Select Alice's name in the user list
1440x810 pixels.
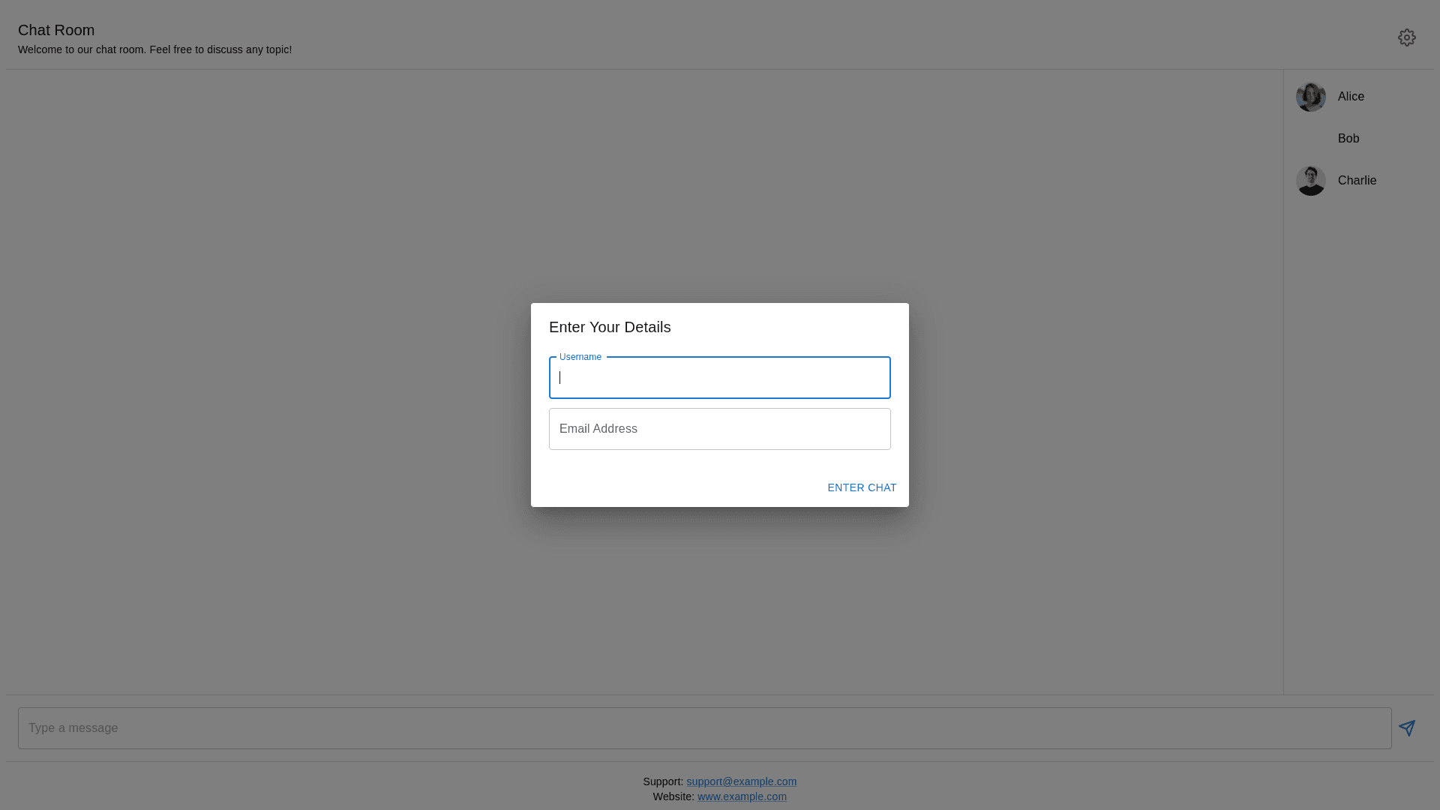[x=1351, y=97]
